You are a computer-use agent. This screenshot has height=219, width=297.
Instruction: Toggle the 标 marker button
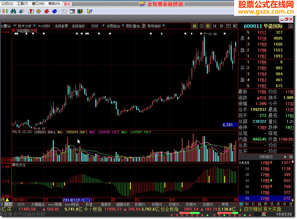pyautogui.click(x=195, y=26)
